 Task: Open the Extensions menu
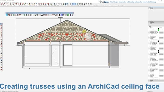pos(17,2)
